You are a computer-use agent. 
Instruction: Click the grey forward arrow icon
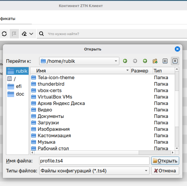[135, 61]
